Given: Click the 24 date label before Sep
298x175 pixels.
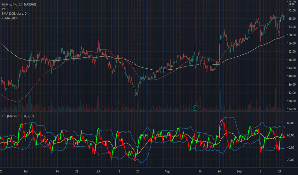Looking at the screenshot, I should pos(219,171).
